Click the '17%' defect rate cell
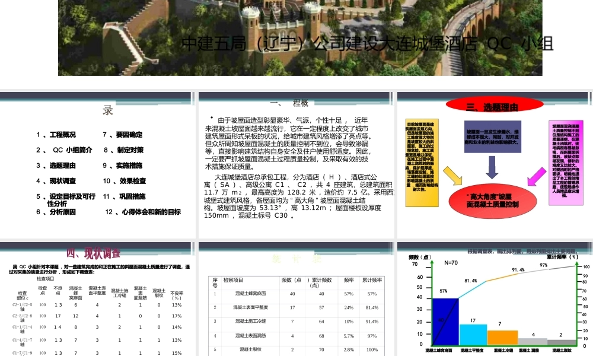This screenshot has width=593, height=356. (x=177, y=316)
